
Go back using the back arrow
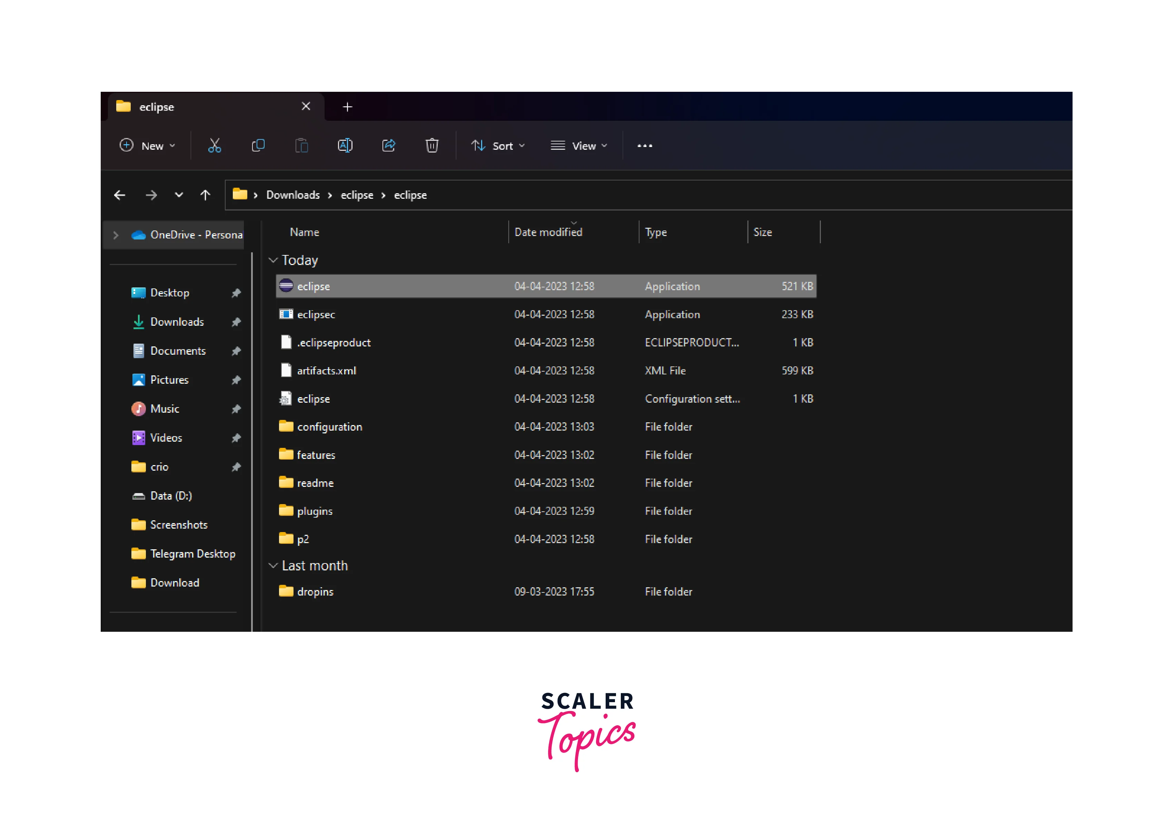120,195
